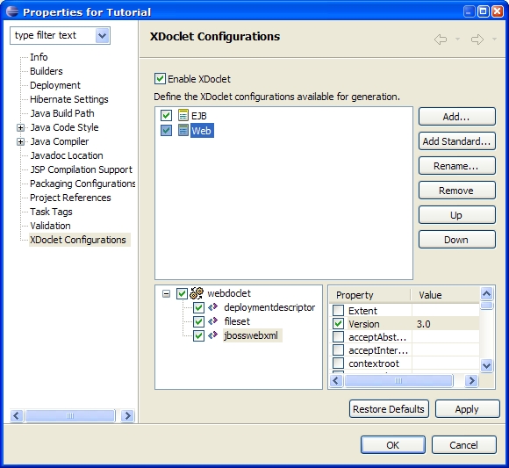This screenshot has height=468, width=509.
Task: Click the Version value cell 3.0
Action: coord(446,324)
